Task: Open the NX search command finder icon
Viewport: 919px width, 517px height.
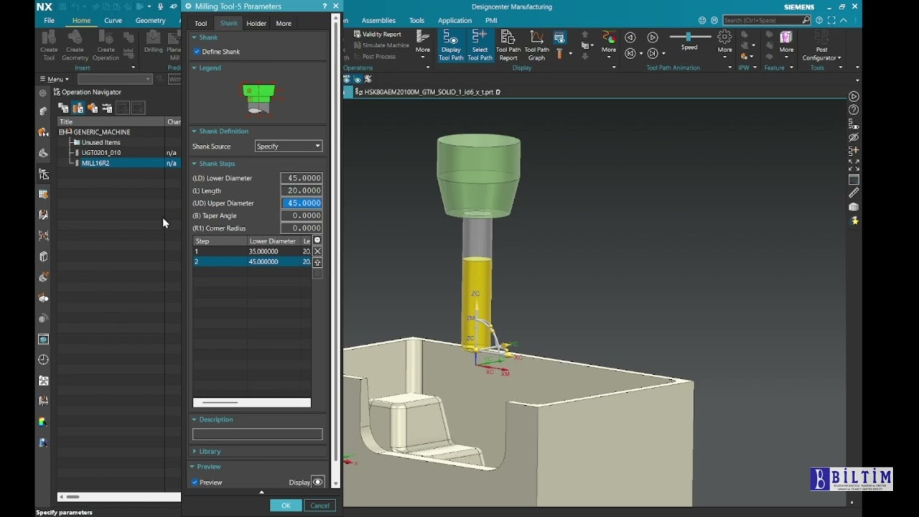Action: pyautogui.click(x=806, y=20)
